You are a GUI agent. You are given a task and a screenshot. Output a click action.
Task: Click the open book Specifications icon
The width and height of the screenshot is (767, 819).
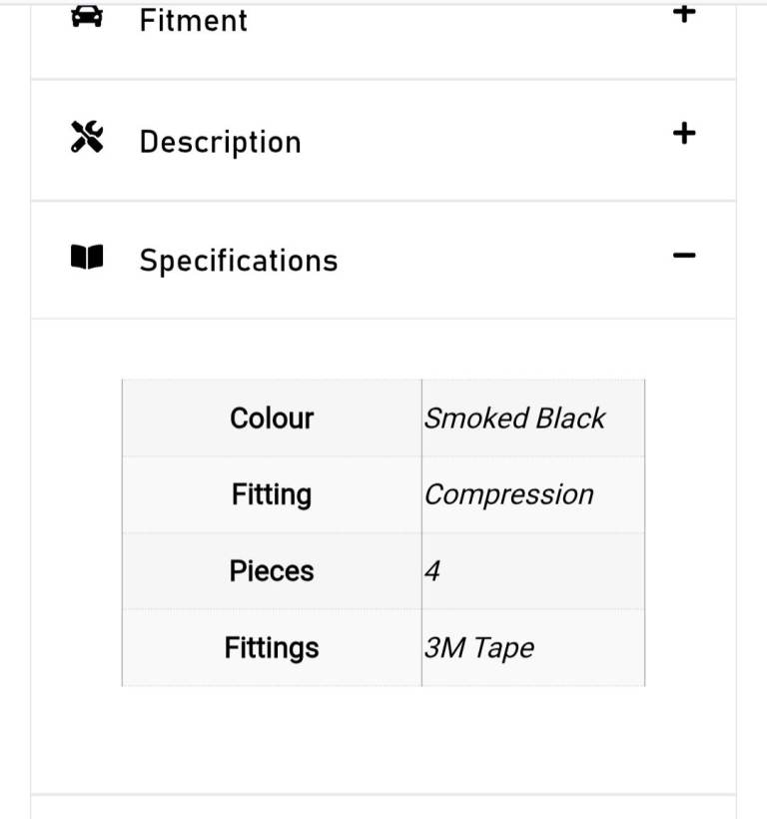[87, 259]
